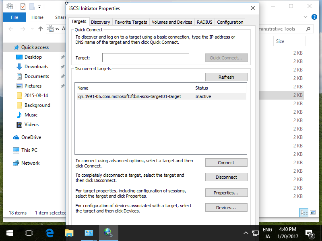Open the Background folder

37,105
